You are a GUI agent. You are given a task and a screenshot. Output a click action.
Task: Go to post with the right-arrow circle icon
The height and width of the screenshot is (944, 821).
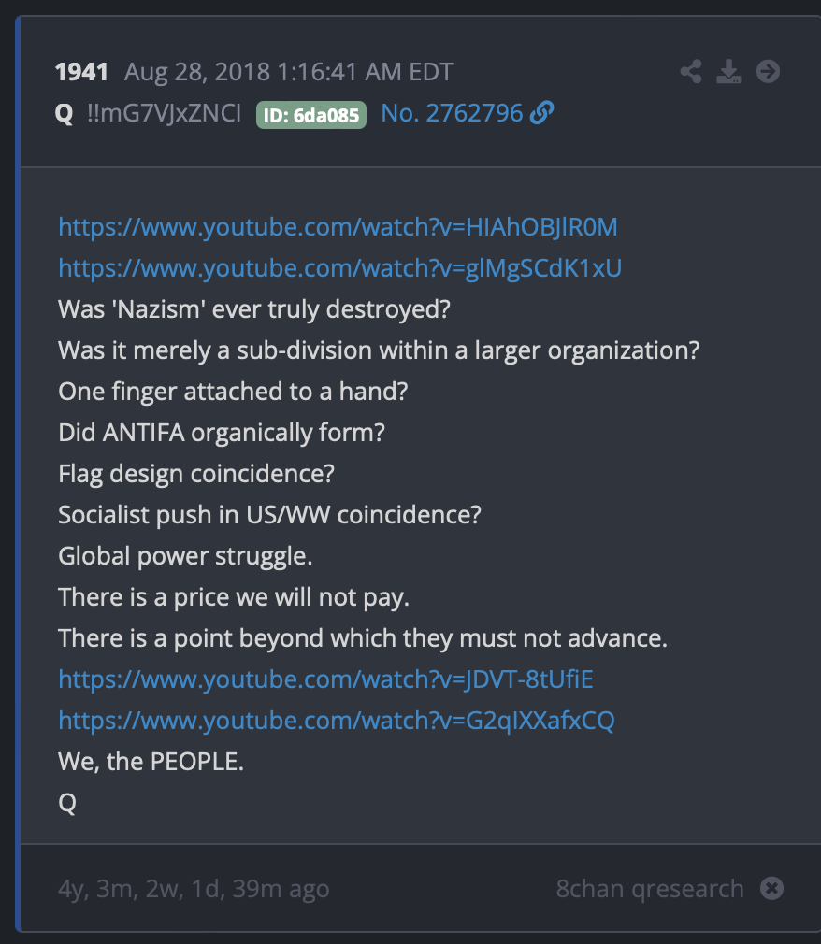[x=768, y=72]
